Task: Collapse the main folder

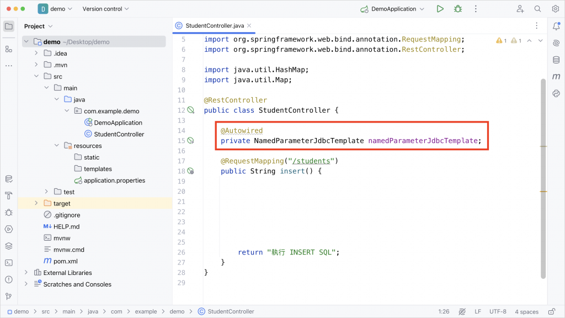Action: click(x=46, y=88)
